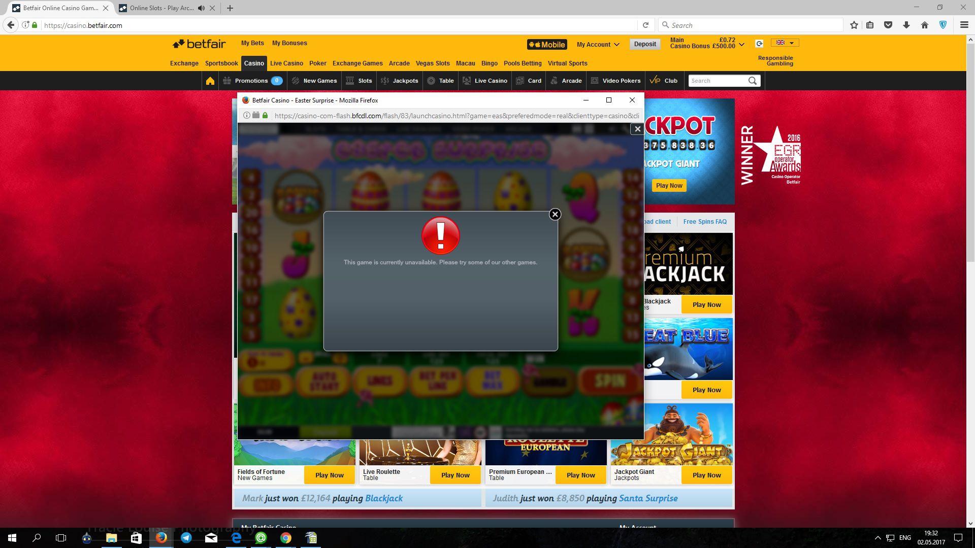Open the Blackjack winner link
This screenshot has height=548, width=975.
click(384, 498)
